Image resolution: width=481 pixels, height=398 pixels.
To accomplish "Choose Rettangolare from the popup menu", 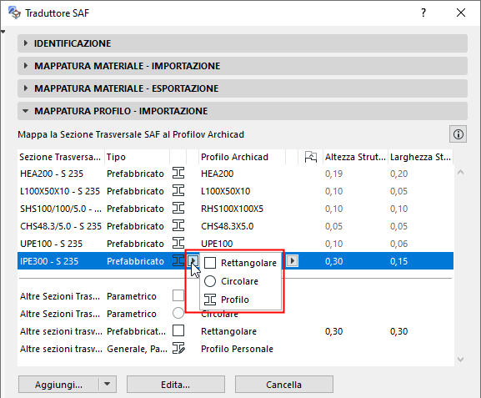I will click(240, 263).
